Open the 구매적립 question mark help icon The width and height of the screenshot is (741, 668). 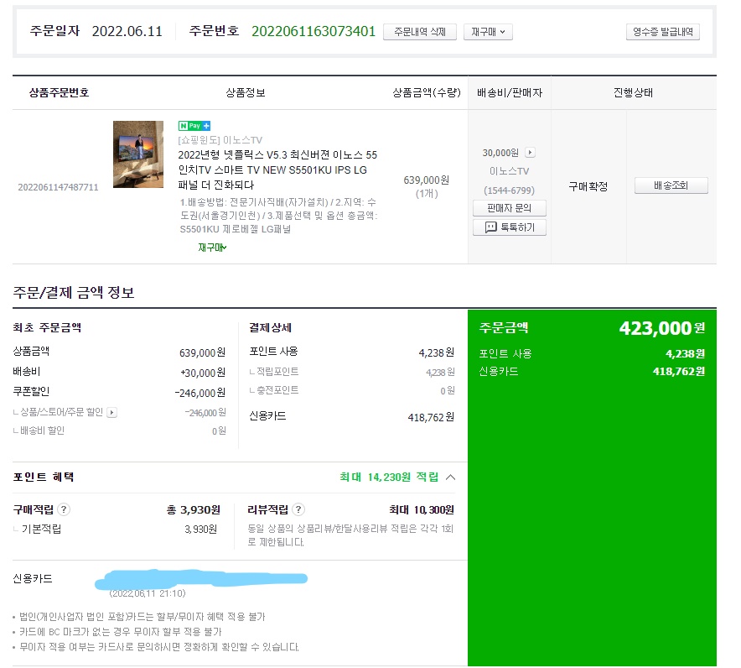[x=64, y=509]
